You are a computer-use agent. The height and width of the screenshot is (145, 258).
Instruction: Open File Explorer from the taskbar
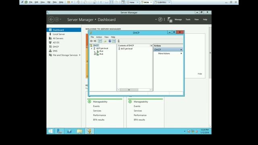pyautogui.click(x=79, y=131)
